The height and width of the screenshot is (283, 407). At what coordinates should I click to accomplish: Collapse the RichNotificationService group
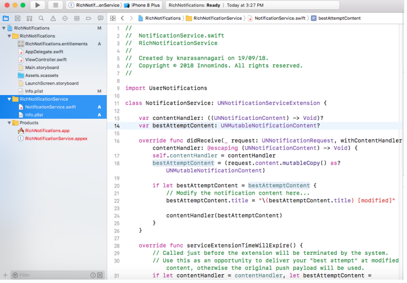[x=9, y=99]
